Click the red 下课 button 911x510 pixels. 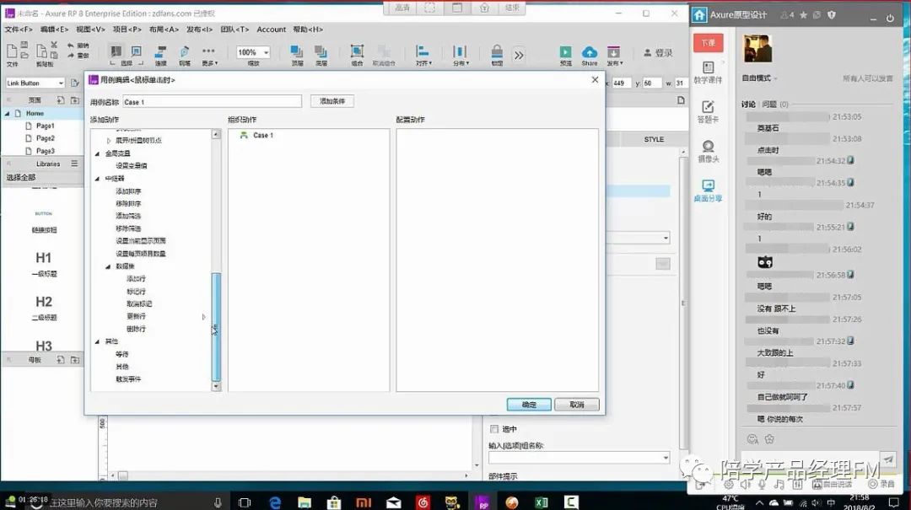click(x=708, y=42)
